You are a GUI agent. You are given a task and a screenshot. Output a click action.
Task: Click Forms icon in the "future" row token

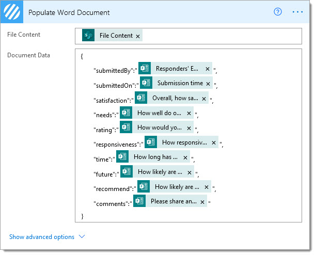(127, 171)
